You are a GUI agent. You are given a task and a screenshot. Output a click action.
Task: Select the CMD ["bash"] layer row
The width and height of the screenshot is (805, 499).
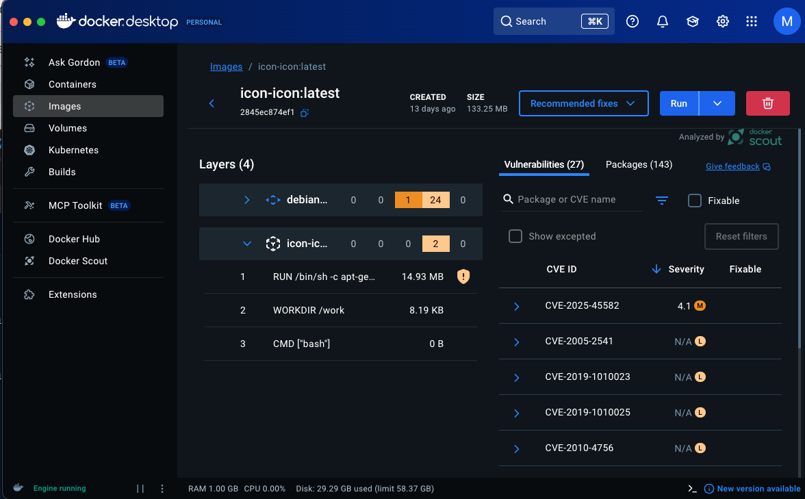[340, 344]
